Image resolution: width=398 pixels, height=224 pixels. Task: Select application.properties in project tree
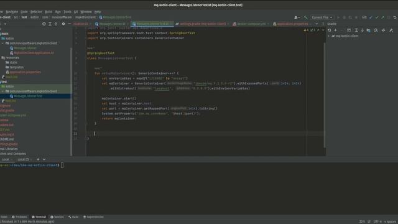coord(25,72)
